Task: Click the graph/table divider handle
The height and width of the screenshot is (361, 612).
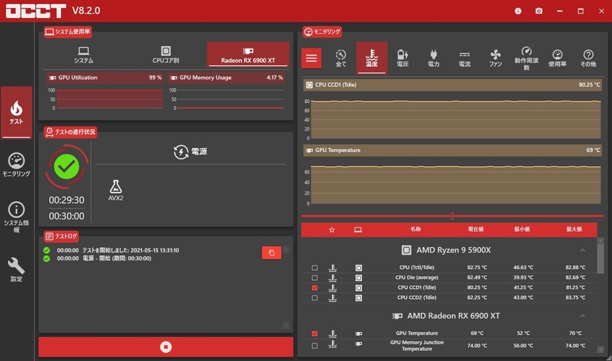Action: [452, 216]
